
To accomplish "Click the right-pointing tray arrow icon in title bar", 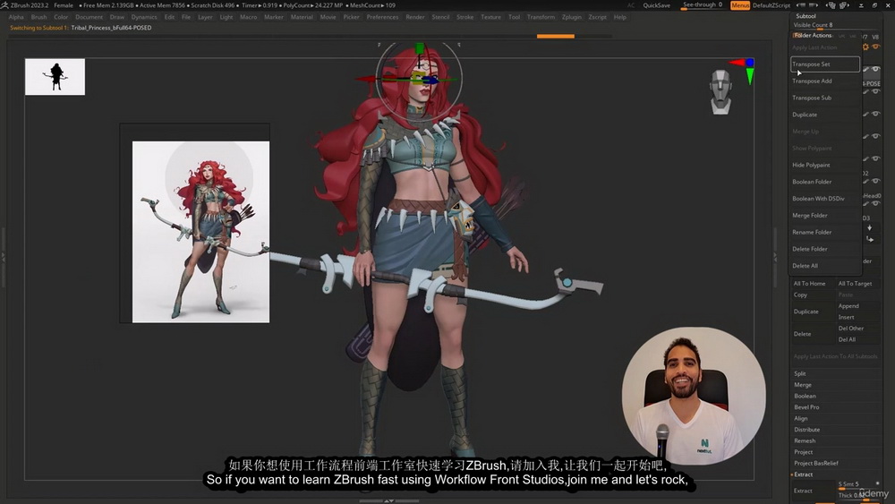I will (814, 5).
